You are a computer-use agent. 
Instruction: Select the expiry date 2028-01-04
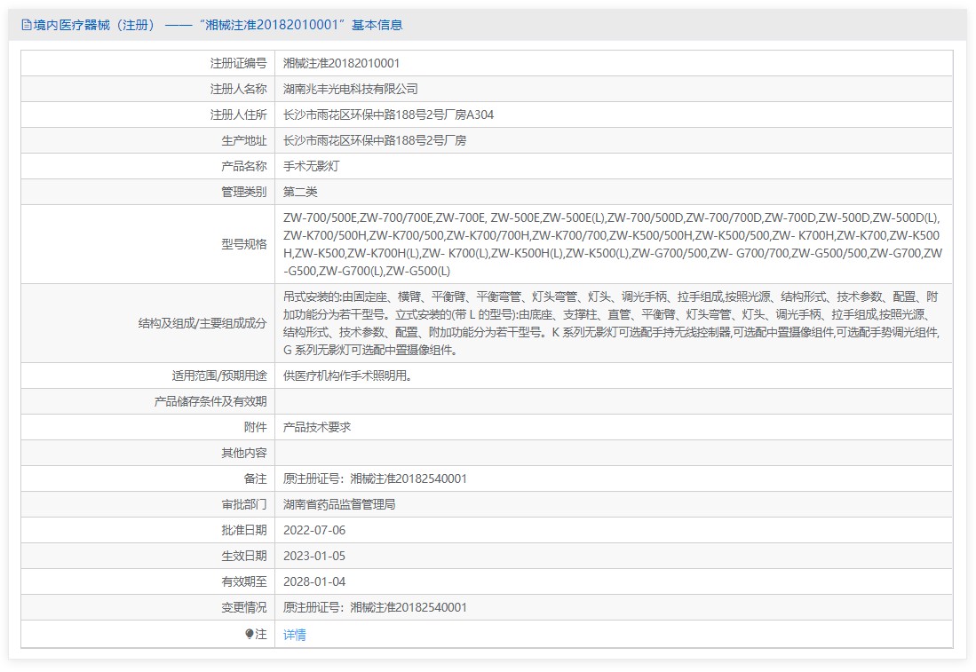click(x=314, y=581)
